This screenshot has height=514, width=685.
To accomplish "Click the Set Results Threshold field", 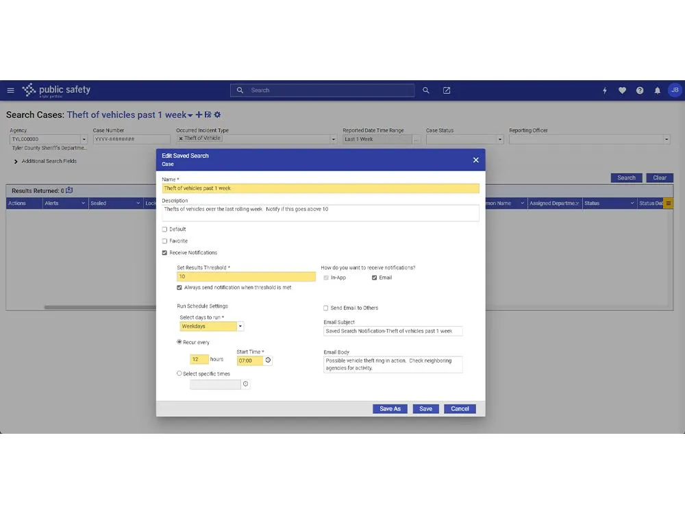I will pyautogui.click(x=246, y=277).
